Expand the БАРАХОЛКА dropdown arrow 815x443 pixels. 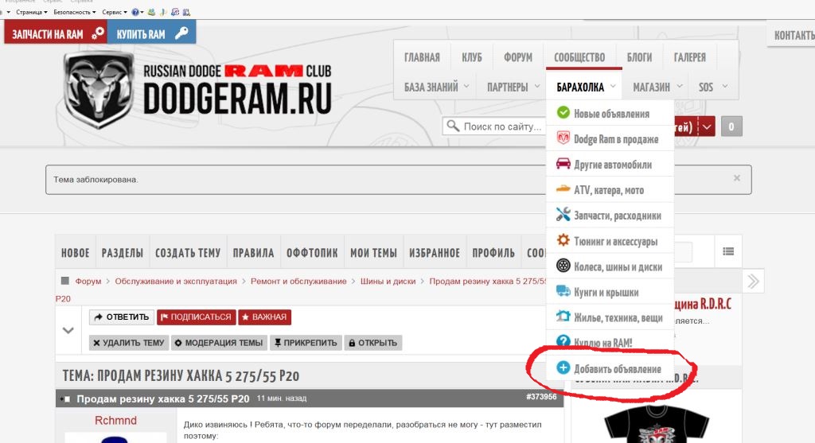[x=613, y=86]
